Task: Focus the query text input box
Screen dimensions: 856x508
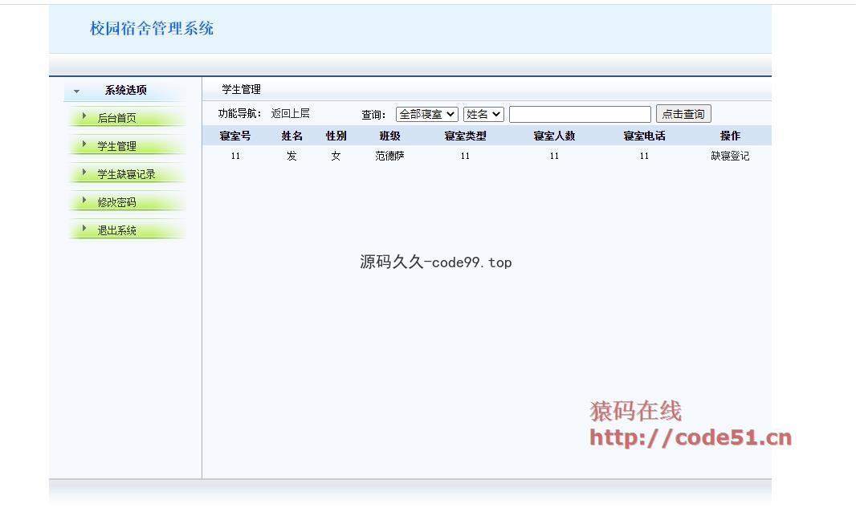Action: (x=580, y=115)
